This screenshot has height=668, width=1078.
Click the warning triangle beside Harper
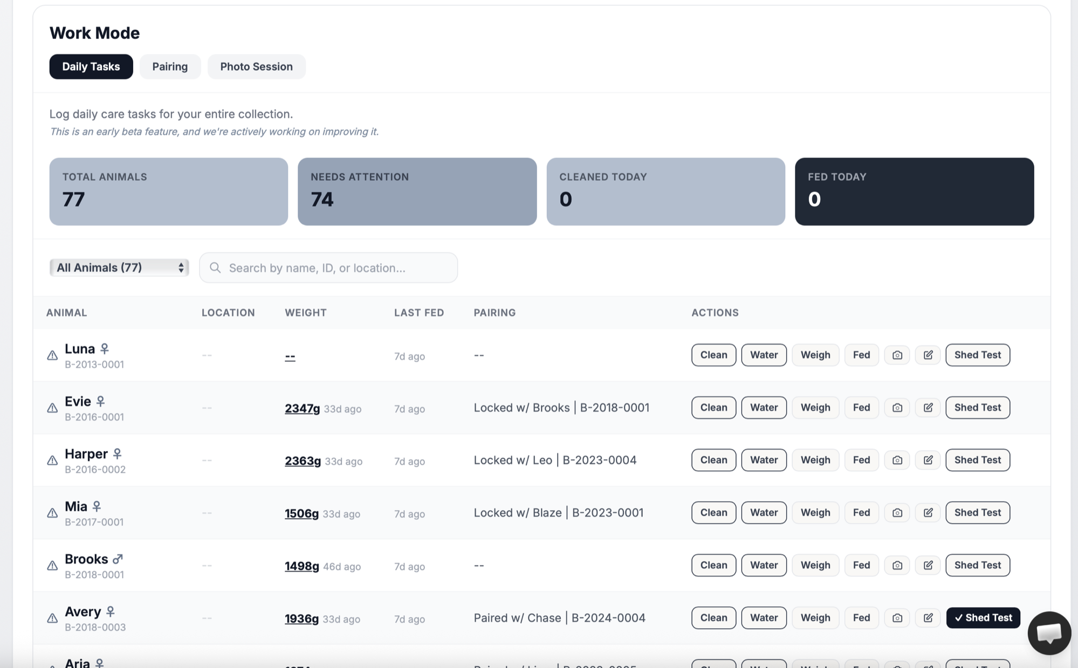(x=52, y=460)
